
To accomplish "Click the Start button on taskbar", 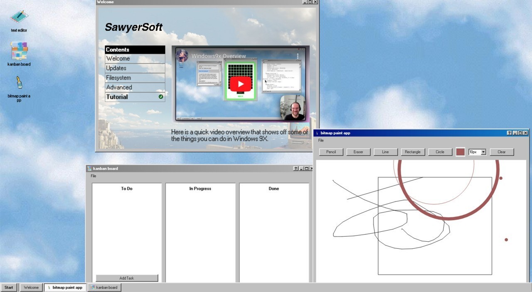I will point(9,287).
